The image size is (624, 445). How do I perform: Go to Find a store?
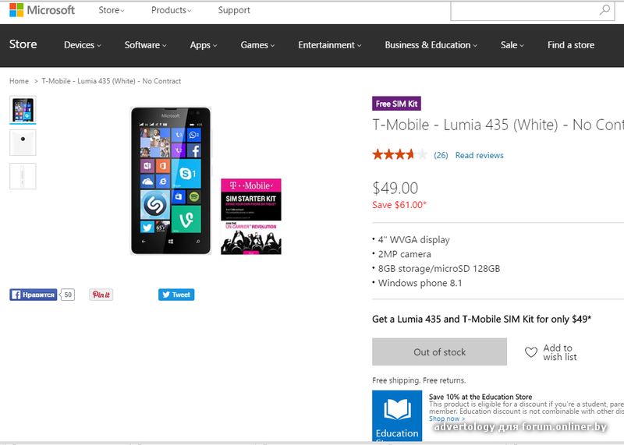pos(570,45)
